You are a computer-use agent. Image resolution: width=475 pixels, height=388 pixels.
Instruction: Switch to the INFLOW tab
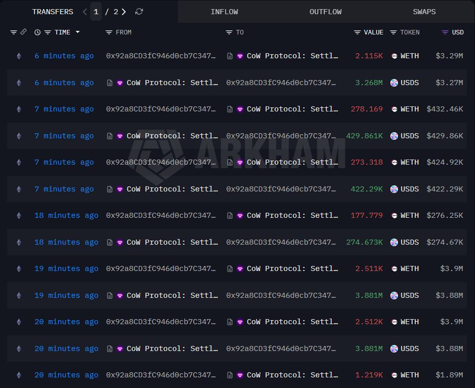224,12
